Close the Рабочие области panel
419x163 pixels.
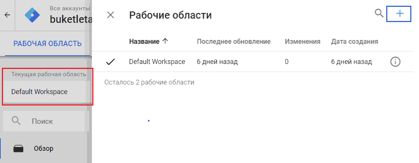click(x=110, y=15)
